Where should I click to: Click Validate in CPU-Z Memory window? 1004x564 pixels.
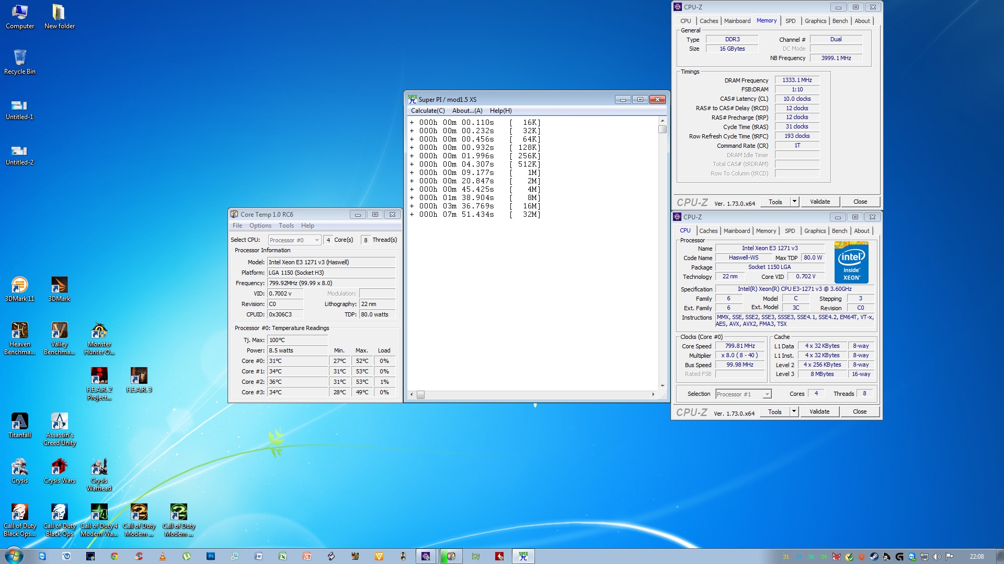pyautogui.click(x=819, y=202)
